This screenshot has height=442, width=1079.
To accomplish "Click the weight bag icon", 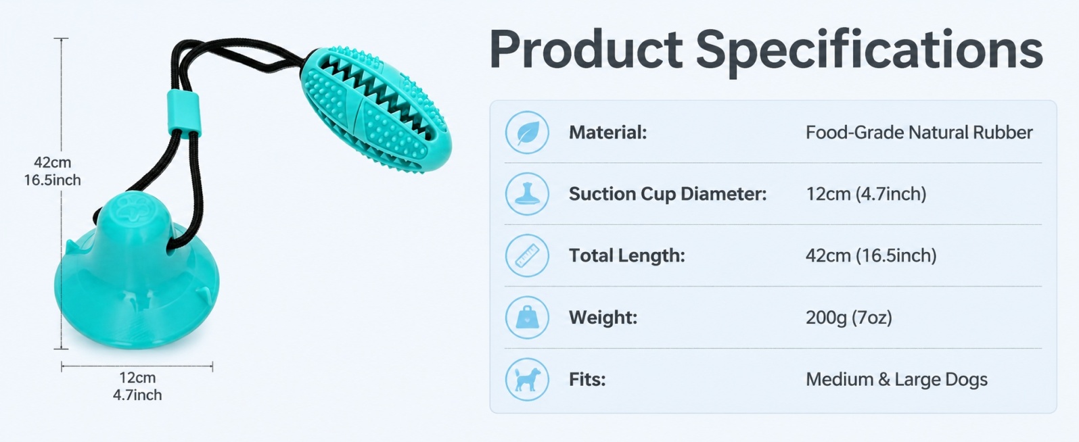I will point(527,318).
